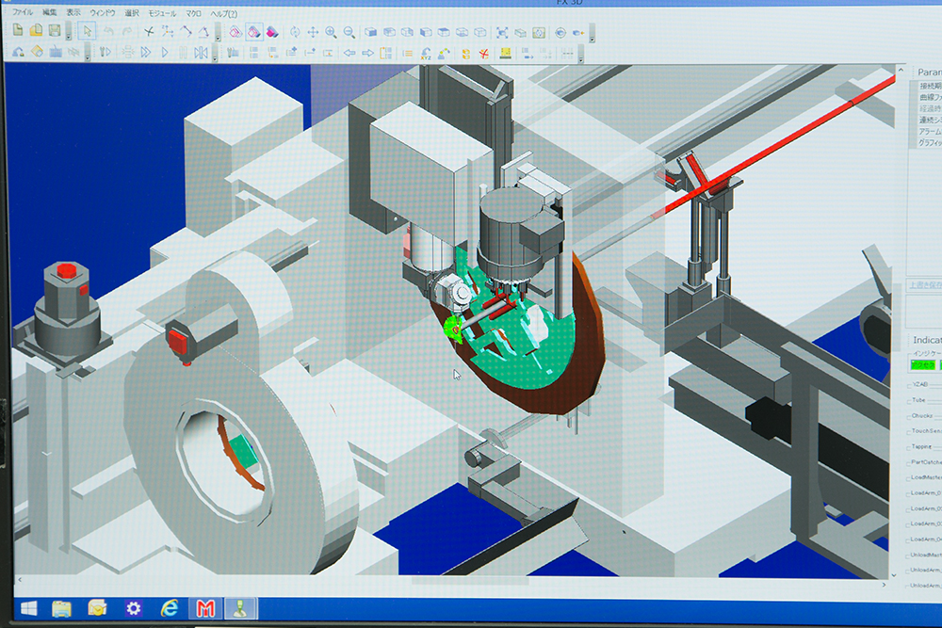Open a file using the Open folder icon

[35, 30]
